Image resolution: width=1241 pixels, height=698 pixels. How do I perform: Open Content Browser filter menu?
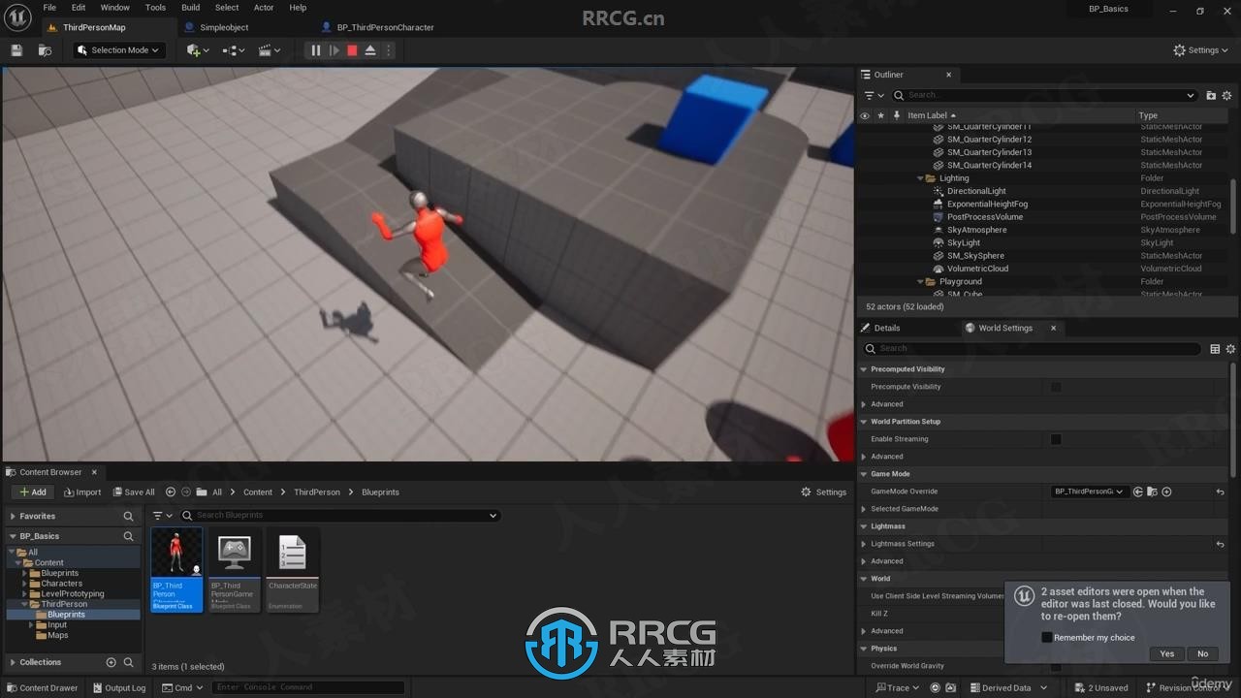tap(162, 516)
